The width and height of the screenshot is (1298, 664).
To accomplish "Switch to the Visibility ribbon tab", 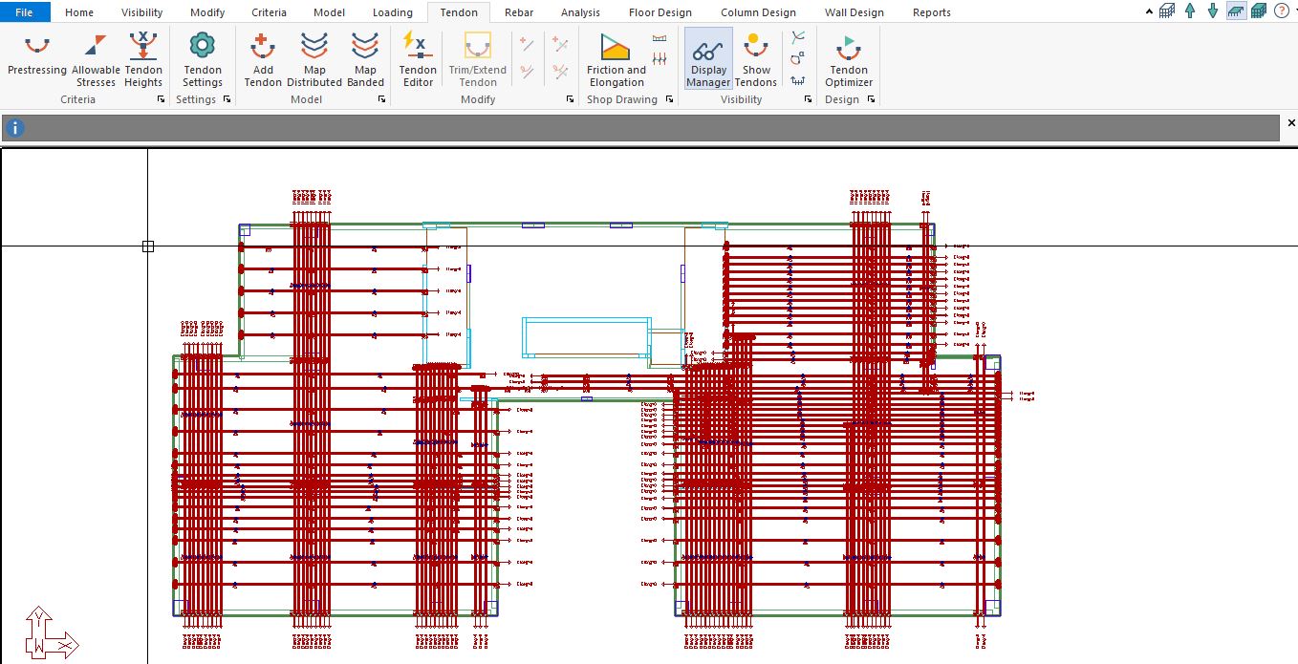I will tap(142, 12).
